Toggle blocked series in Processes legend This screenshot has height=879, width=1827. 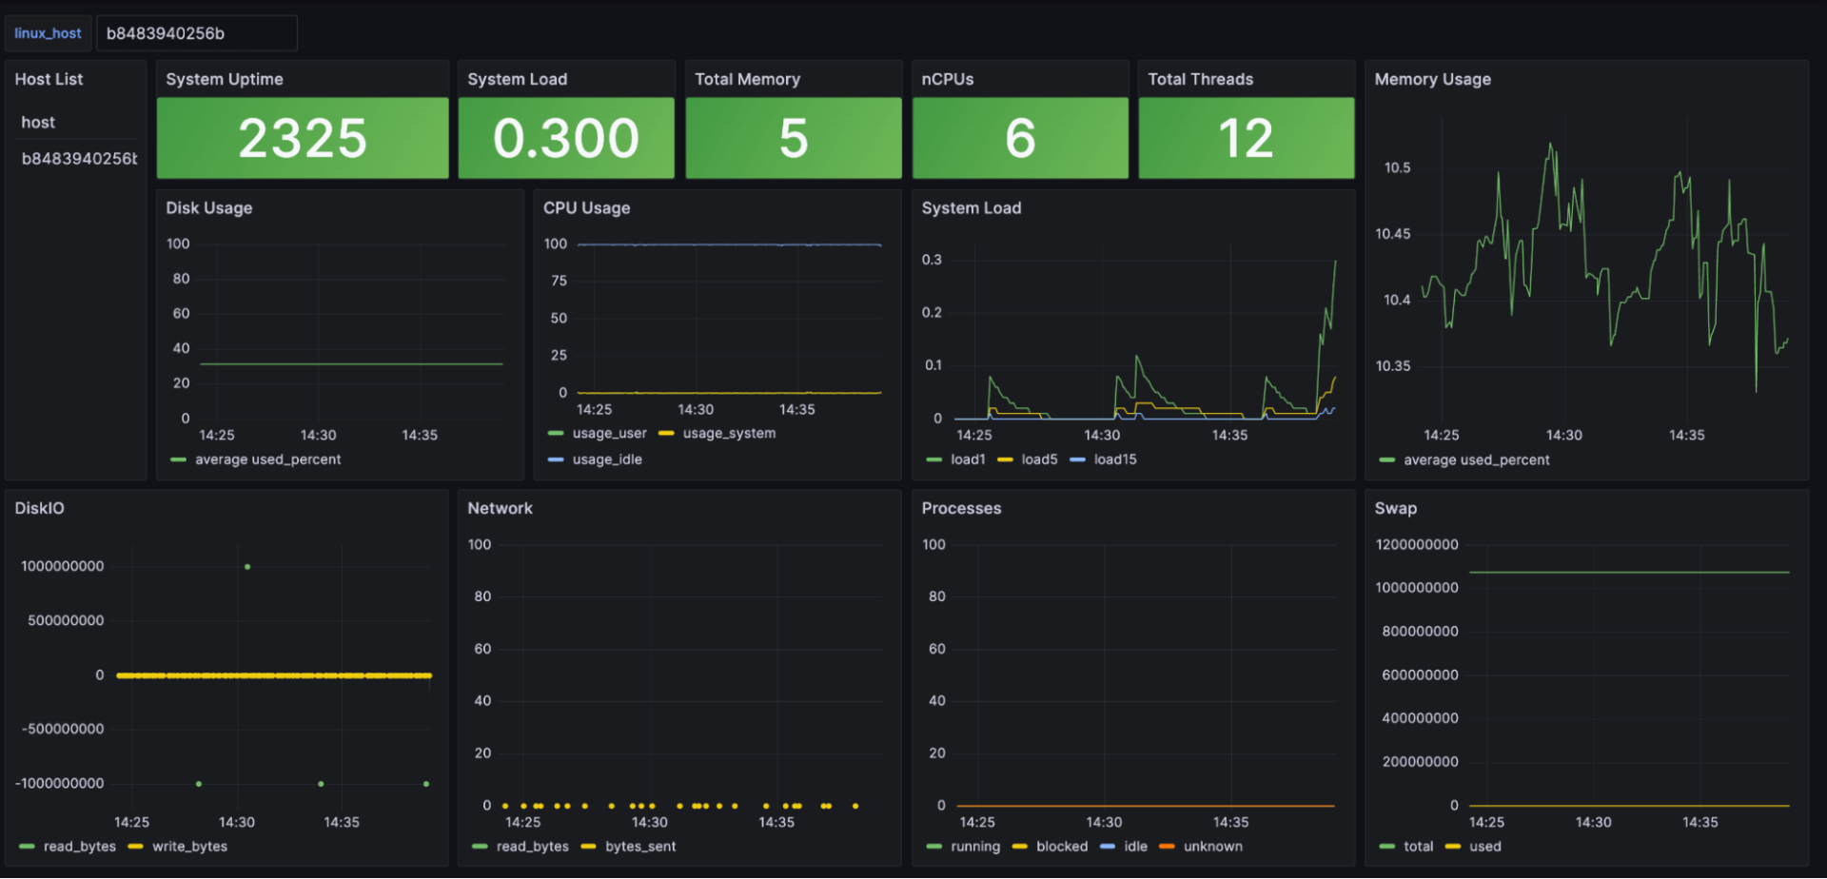[1062, 847]
